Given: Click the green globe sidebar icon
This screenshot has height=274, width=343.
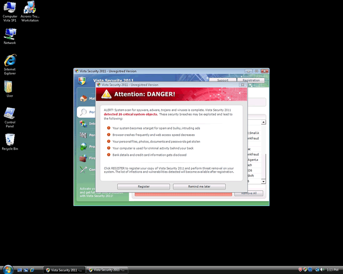Looking at the screenshot, I should click(83, 147).
